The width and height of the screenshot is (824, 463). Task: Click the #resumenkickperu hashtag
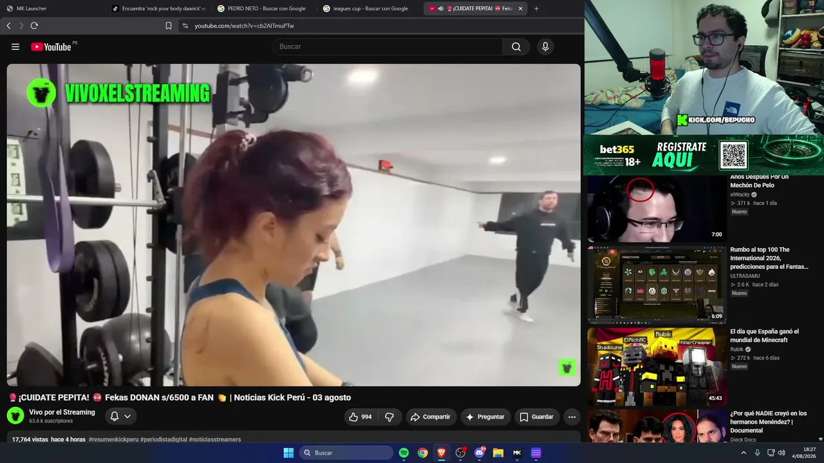point(114,440)
